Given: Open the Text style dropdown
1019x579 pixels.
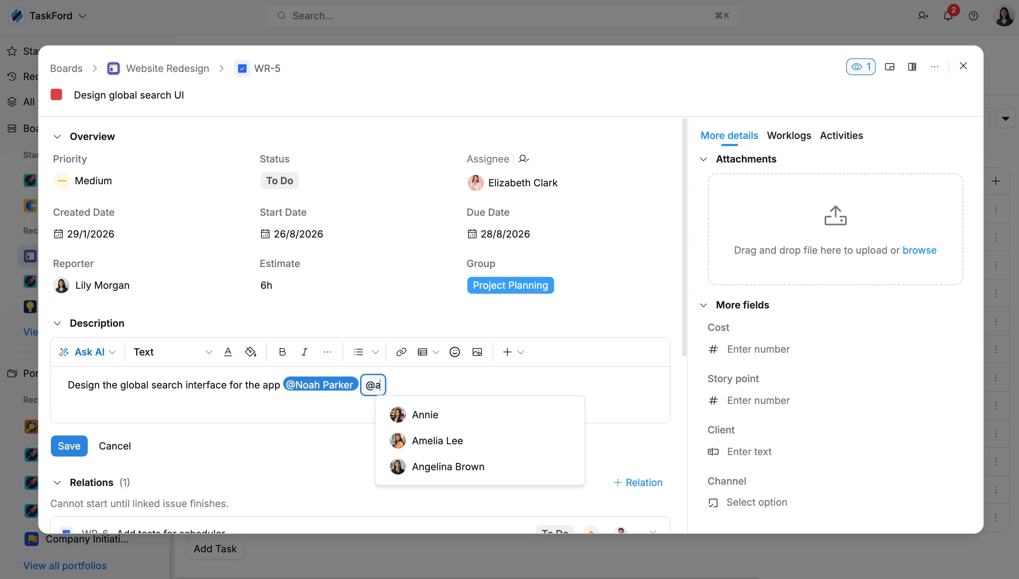Looking at the screenshot, I should (173, 352).
